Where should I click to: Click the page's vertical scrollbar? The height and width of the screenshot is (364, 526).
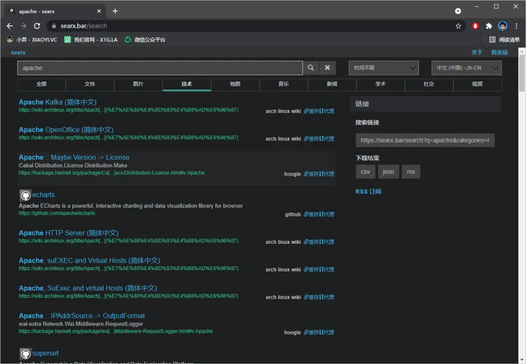point(522,73)
